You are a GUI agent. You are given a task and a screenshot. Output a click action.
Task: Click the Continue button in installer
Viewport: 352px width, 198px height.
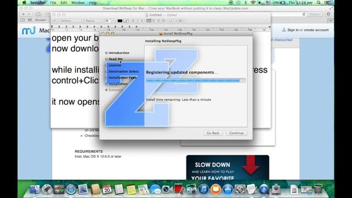(237, 133)
